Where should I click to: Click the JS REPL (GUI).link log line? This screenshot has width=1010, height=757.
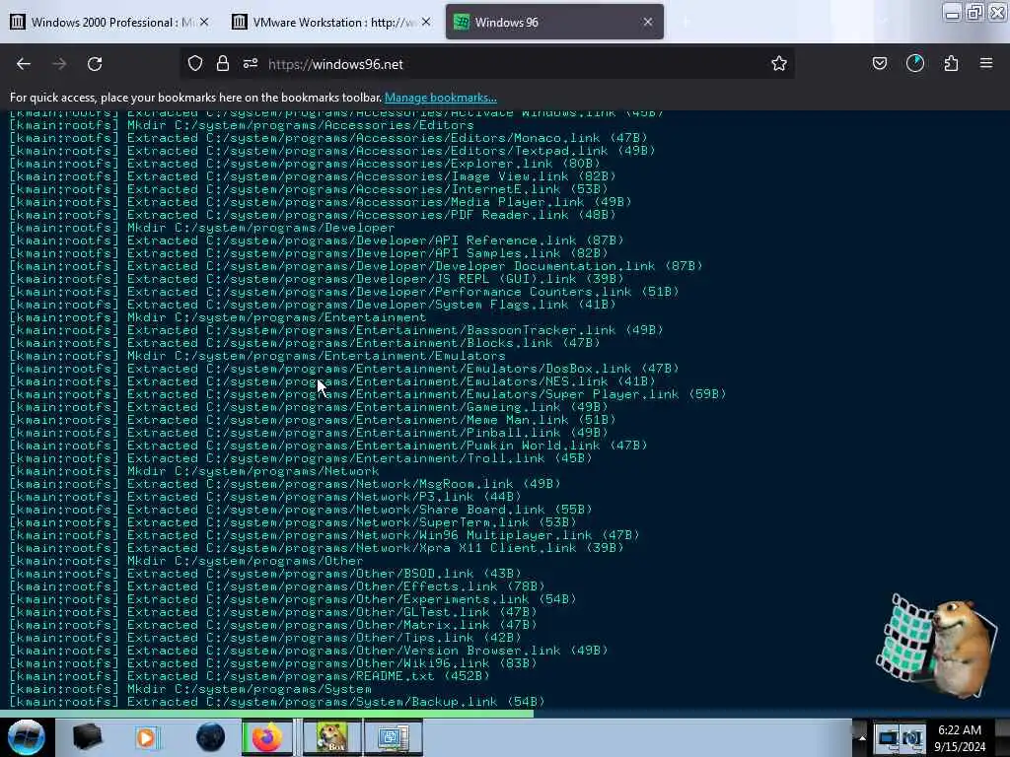tap(317, 279)
